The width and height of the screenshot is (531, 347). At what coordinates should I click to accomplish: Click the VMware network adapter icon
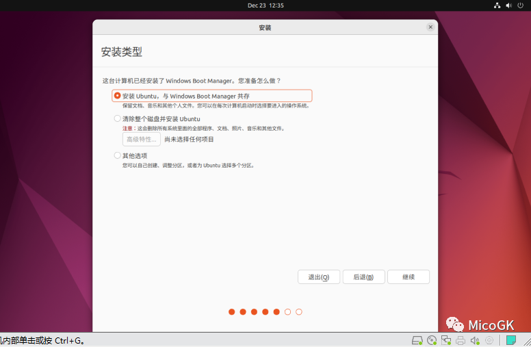point(446,340)
